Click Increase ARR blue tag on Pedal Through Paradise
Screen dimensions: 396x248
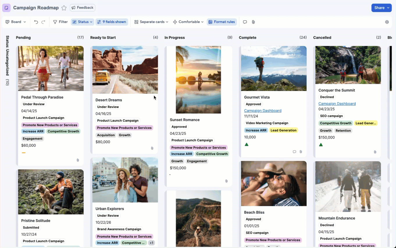click(x=33, y=131)
